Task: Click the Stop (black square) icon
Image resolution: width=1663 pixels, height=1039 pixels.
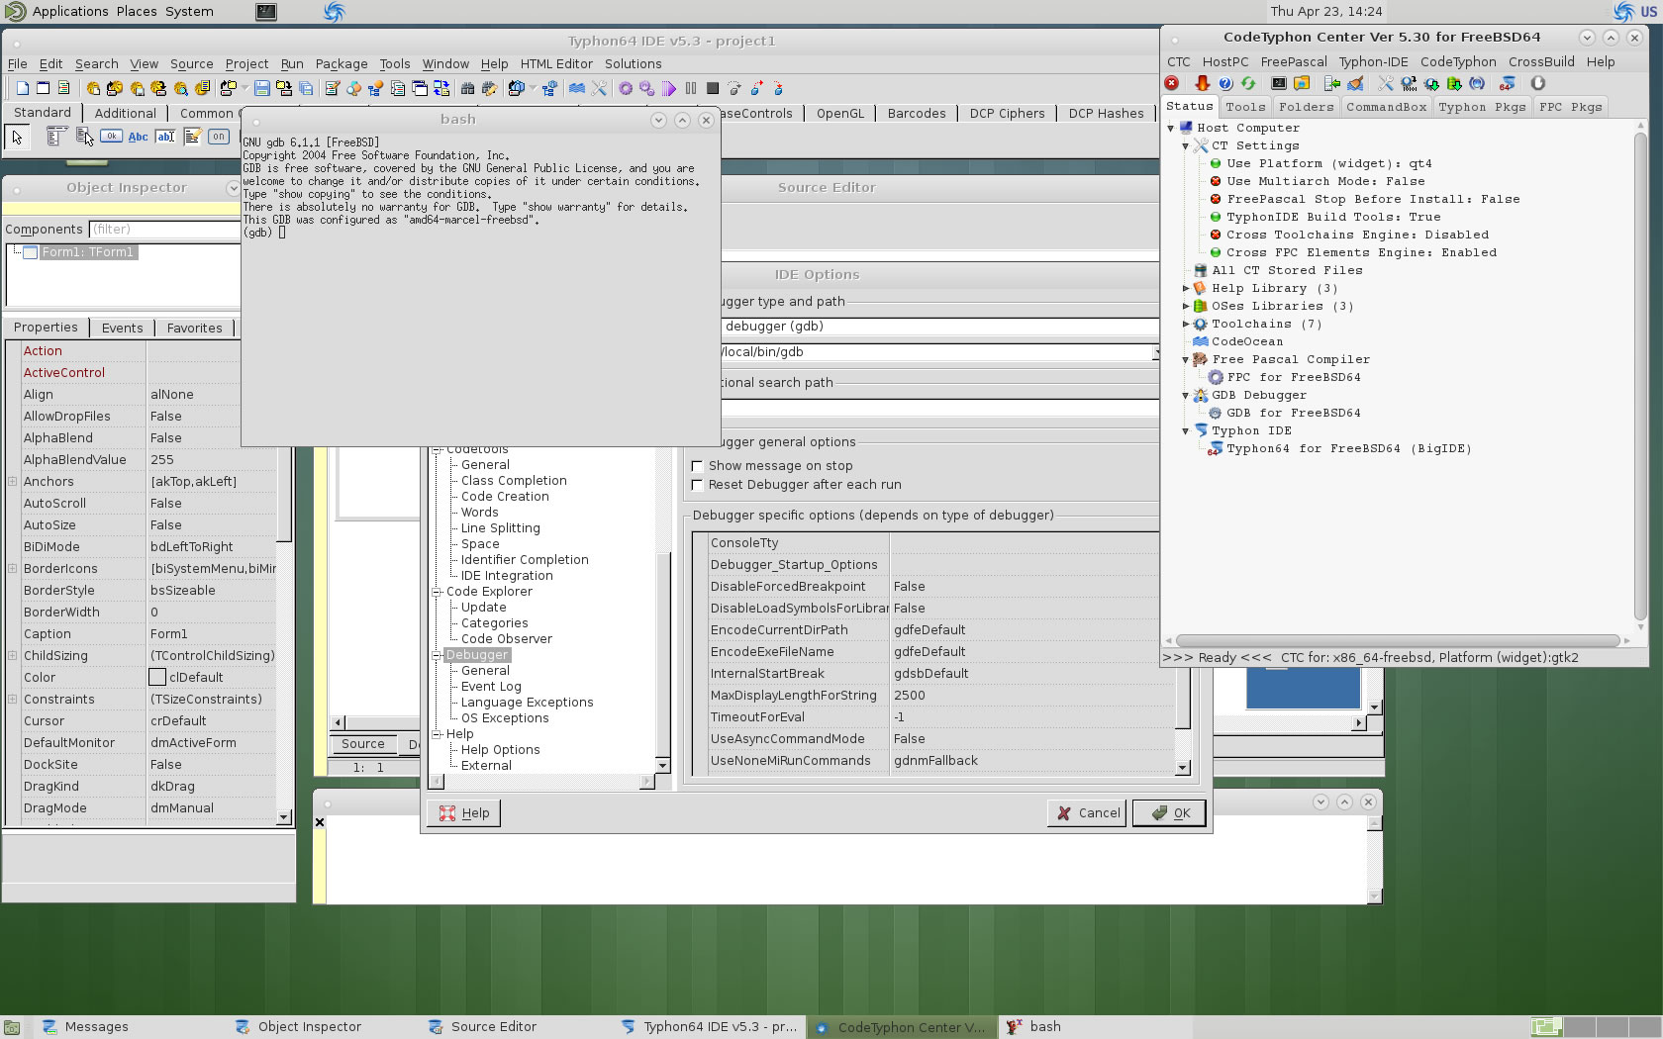Action: (x=713, y=88)
